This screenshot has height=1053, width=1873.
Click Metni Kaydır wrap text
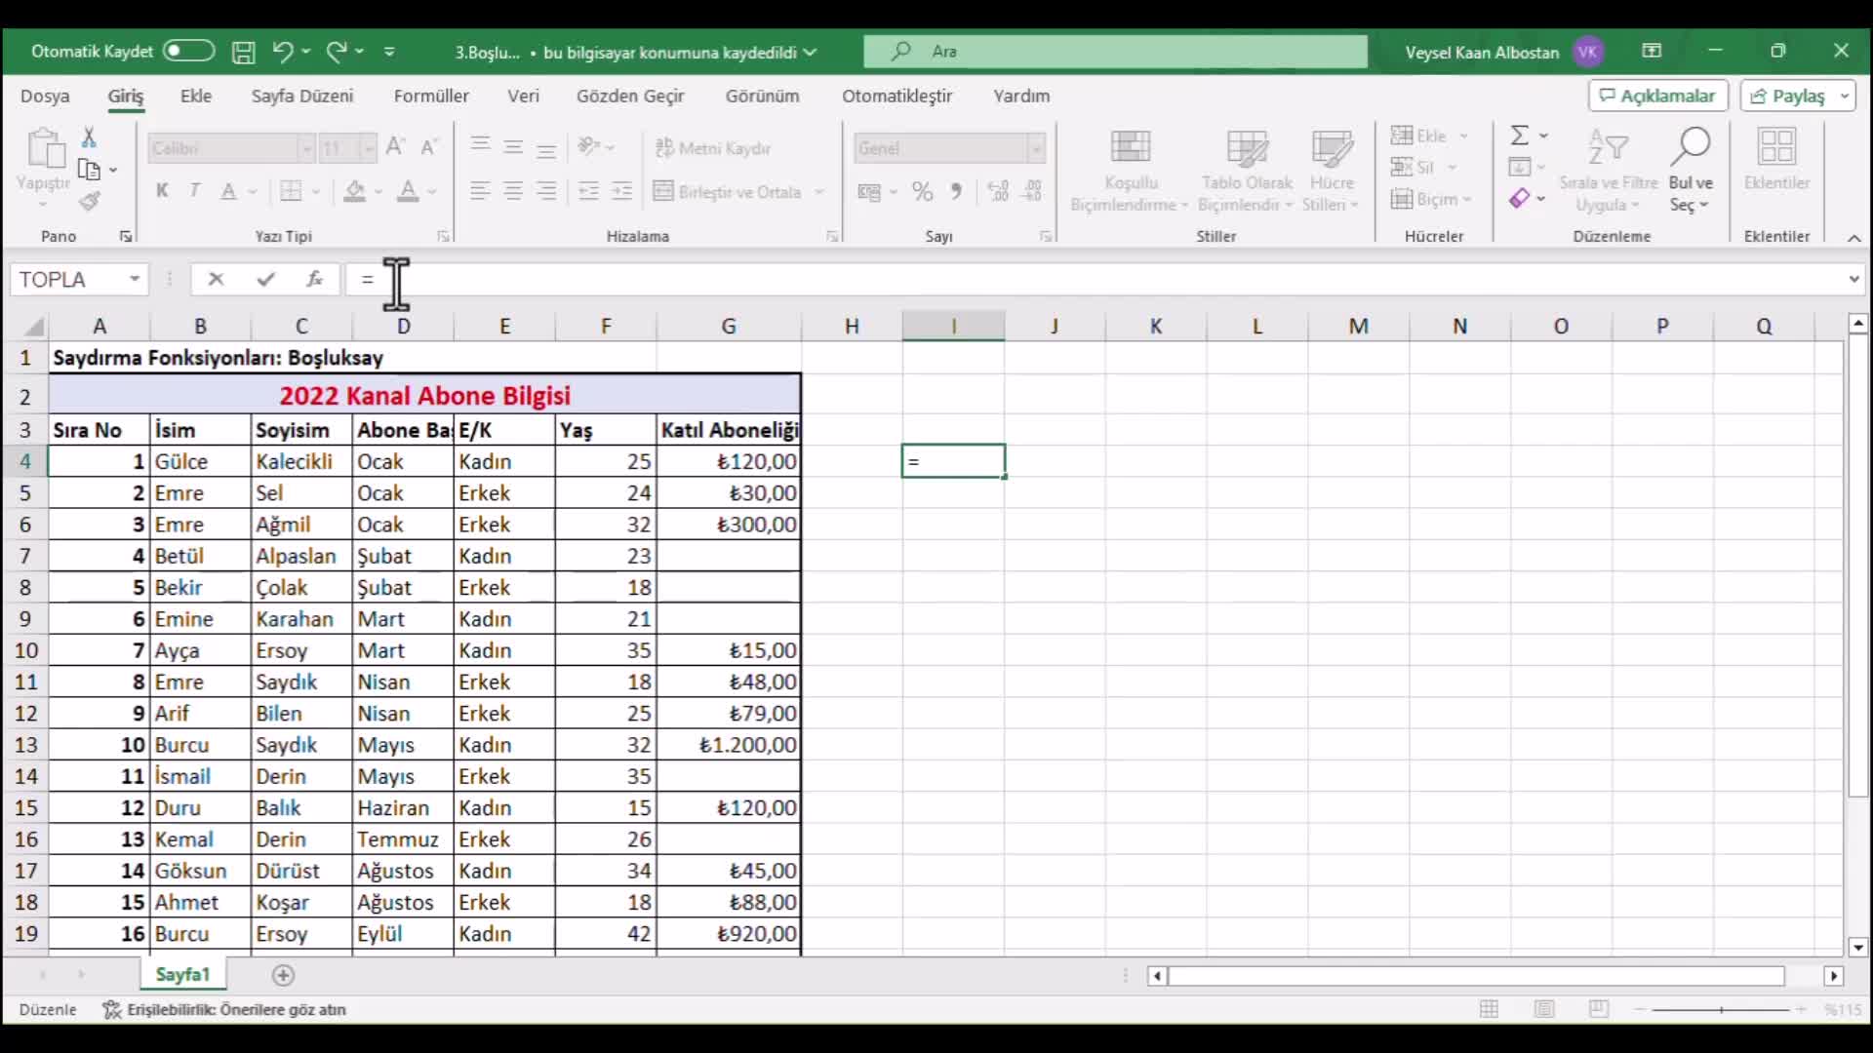coord(712,148)
